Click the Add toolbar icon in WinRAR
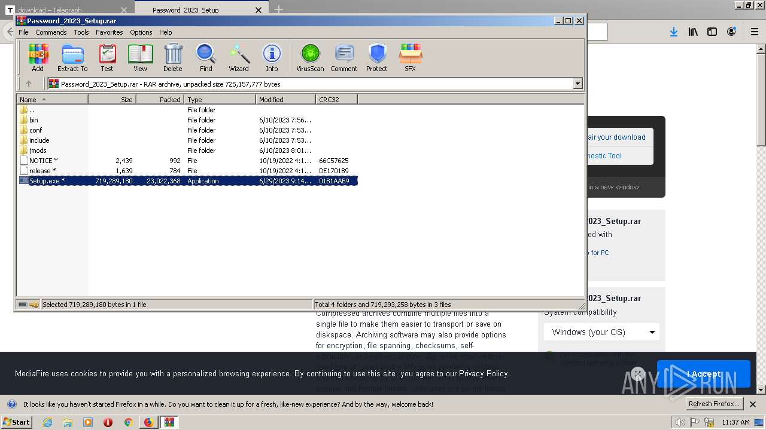The height and width of the screenshot is (430, 766). [38, 58]
